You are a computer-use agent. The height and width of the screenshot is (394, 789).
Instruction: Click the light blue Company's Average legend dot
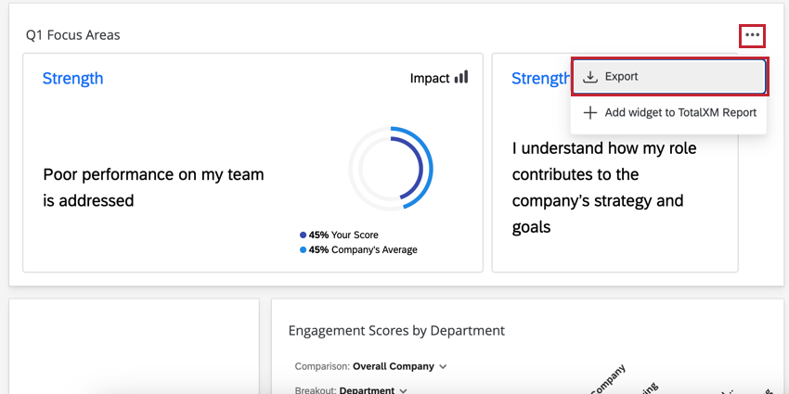(x=304, y=250)
